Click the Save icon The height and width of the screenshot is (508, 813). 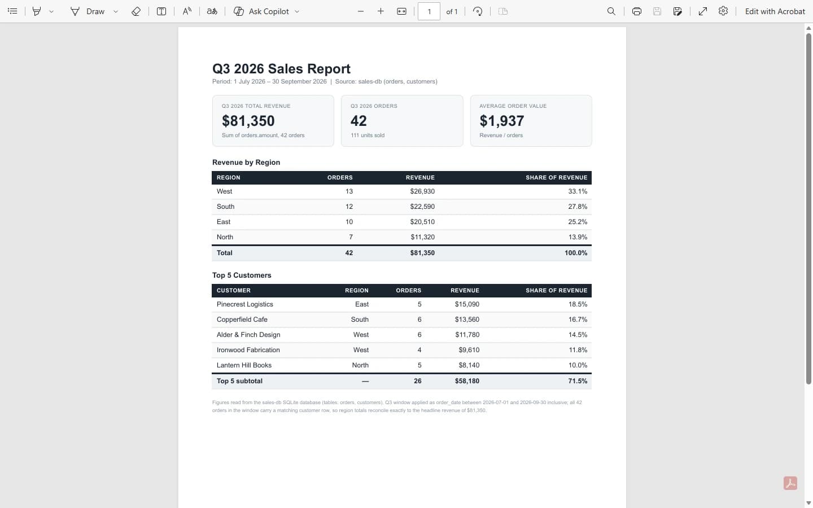click(657, 11)
